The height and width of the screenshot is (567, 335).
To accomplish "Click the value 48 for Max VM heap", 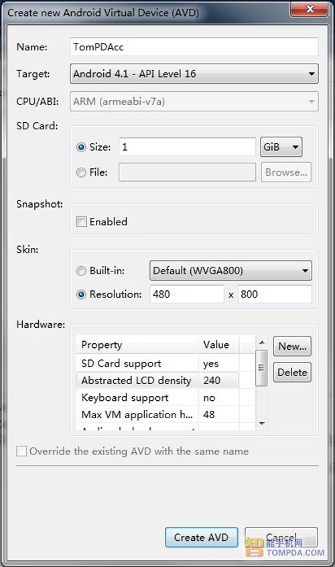I will point(209,414).
